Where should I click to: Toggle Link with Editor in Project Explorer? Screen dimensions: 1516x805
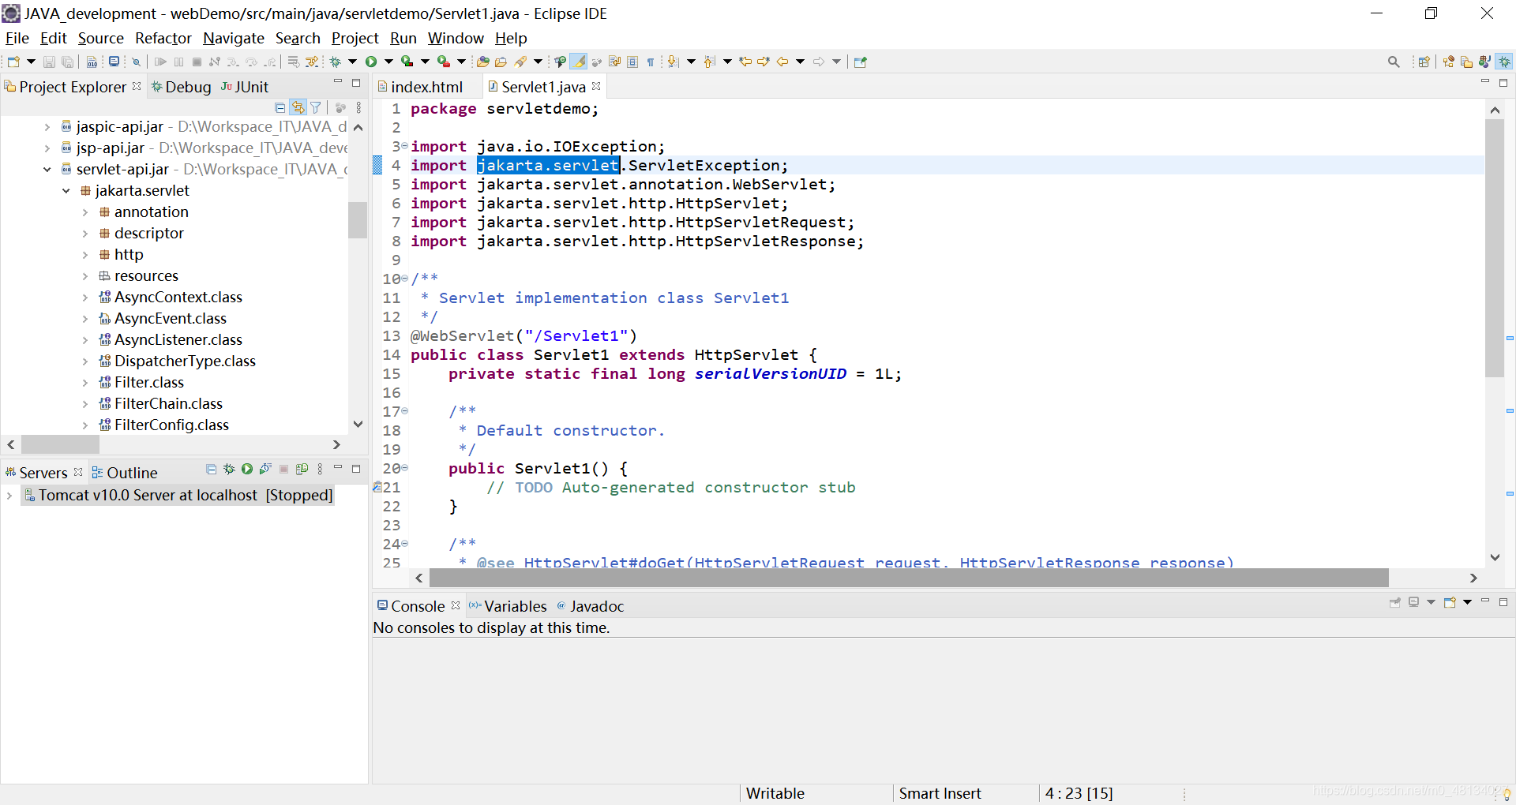coord(298,107)
